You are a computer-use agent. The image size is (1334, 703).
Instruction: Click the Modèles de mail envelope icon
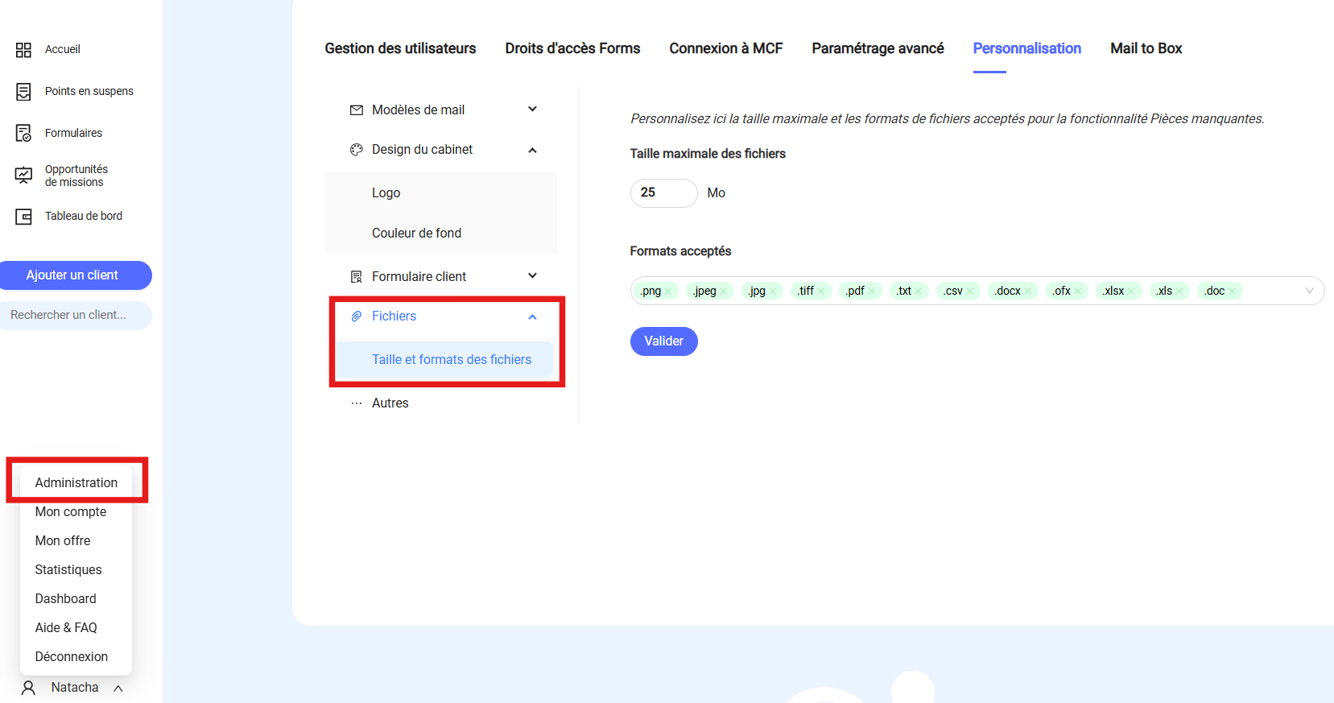356,110
